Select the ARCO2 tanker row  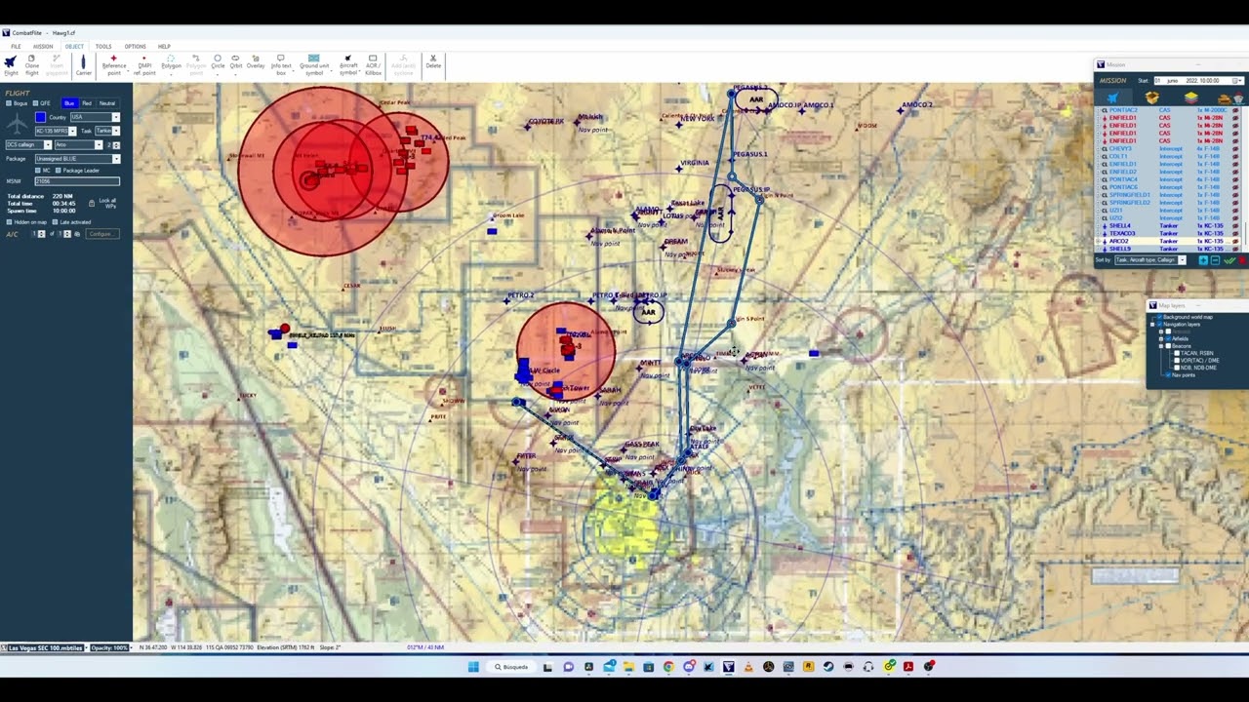point(1166,241)
